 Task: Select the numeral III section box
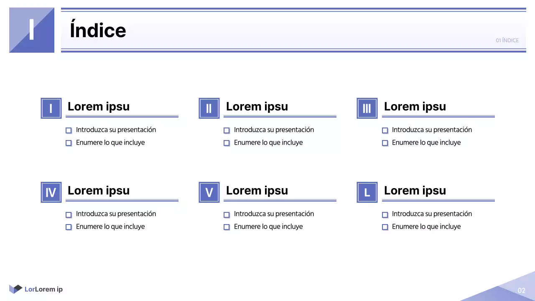pos(367,108)
